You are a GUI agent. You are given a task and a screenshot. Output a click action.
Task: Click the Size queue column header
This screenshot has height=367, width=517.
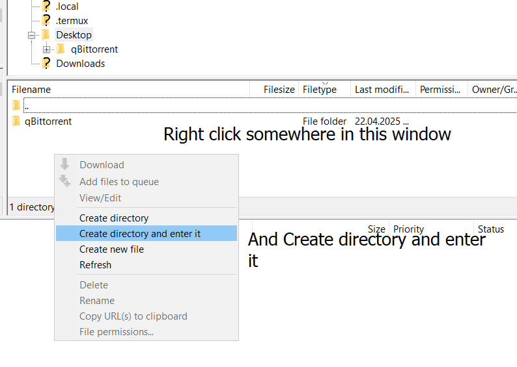tap(376, 229)
